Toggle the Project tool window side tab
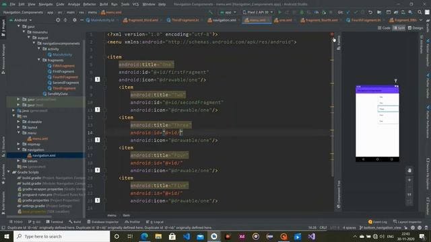The image size is (431, 242). tap(3, 28)
